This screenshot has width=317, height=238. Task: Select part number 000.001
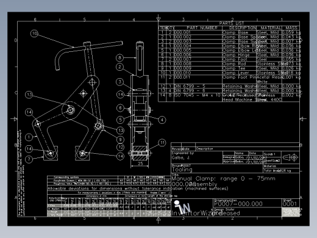coord(182,32)
